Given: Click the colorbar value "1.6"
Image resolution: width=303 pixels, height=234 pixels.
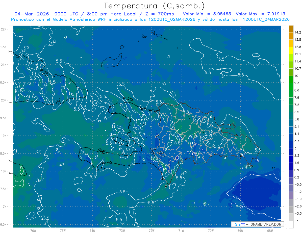Looking at the screenshot, I should pos(297,163).
